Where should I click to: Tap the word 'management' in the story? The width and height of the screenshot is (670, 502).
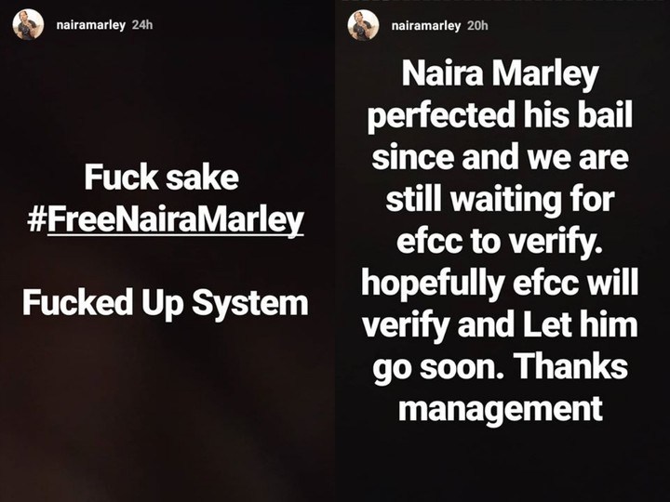point(501,408)
